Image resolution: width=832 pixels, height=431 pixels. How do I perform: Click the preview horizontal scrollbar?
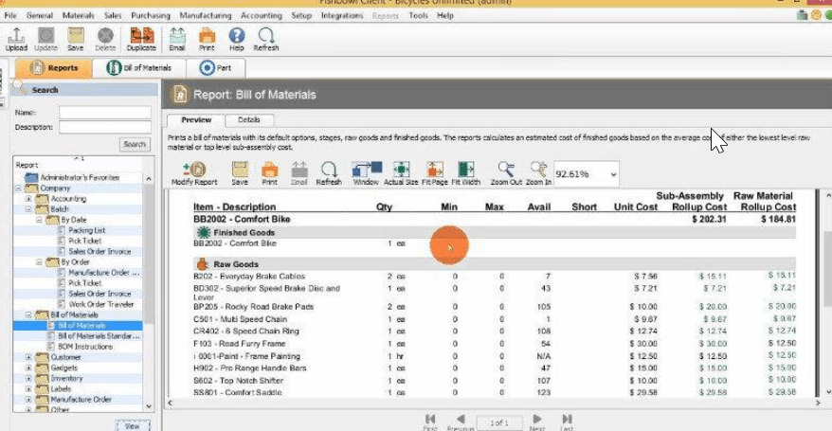coord(494,403)
